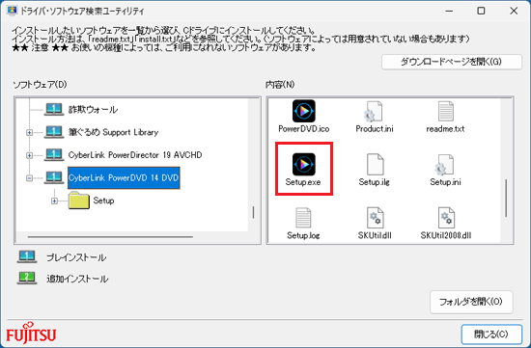Click the 閉じる(C) button
The width and height of the screenshot is (531, 348).
pos(491,335)
